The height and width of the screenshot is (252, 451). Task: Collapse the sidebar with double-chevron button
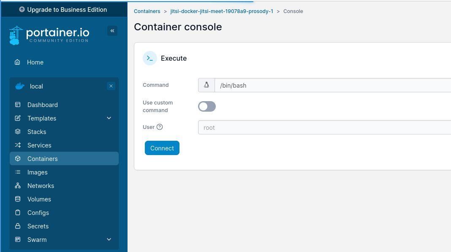point(112,31)
